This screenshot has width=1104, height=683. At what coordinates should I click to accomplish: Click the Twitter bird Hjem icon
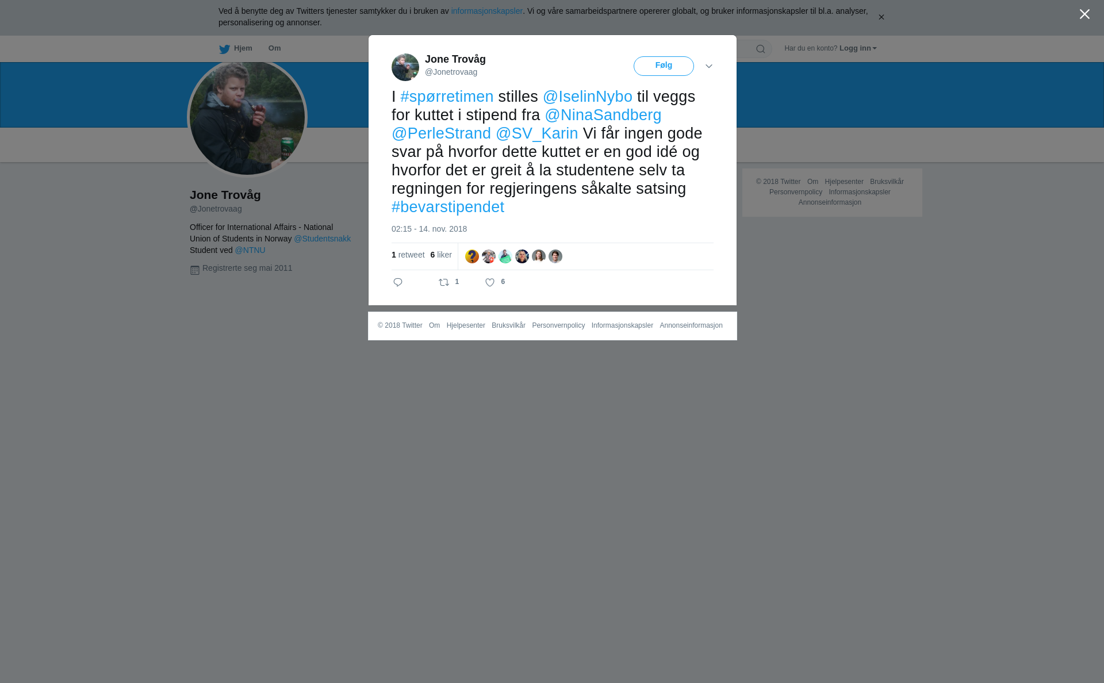[224, 49]
